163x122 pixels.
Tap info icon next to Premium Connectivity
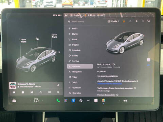pos(117,95)
